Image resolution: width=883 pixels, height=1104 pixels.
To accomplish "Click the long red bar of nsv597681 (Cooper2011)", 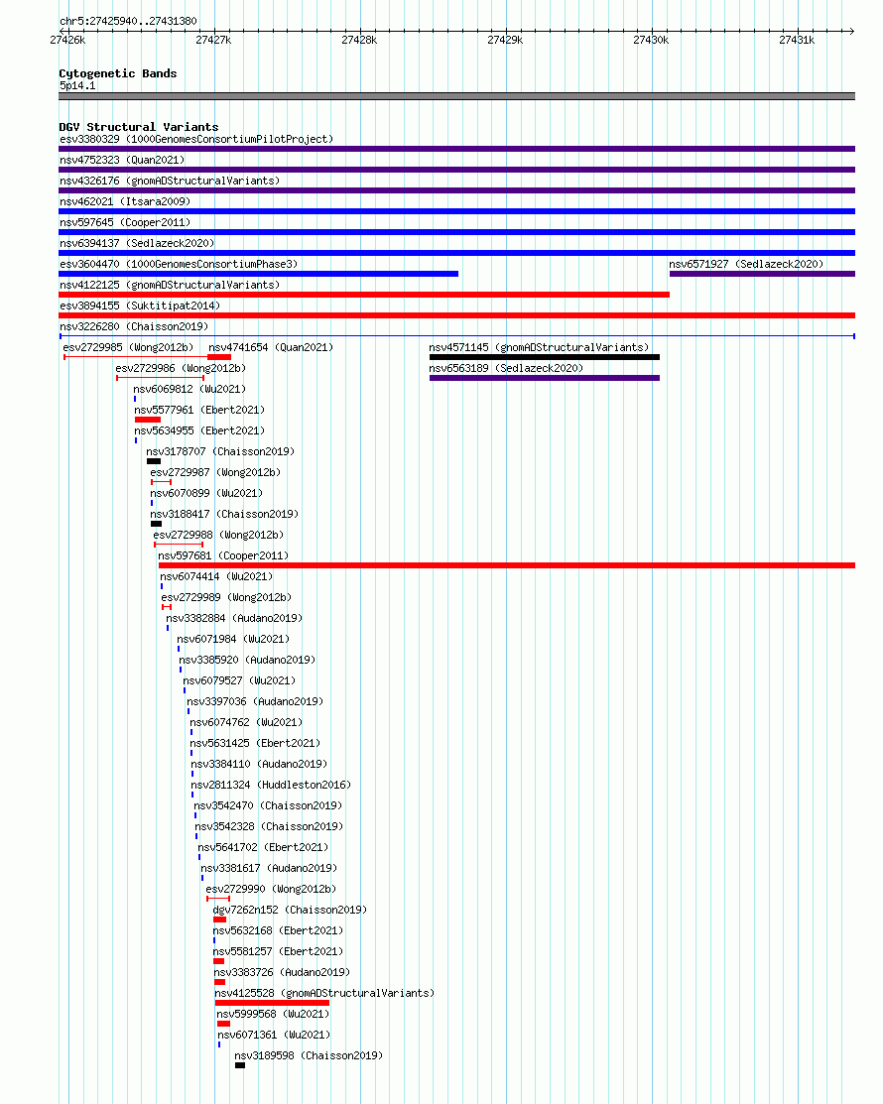I will pos(507,565).
